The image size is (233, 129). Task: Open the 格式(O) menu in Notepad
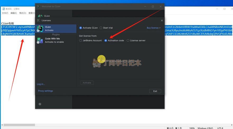pos(23,13)
